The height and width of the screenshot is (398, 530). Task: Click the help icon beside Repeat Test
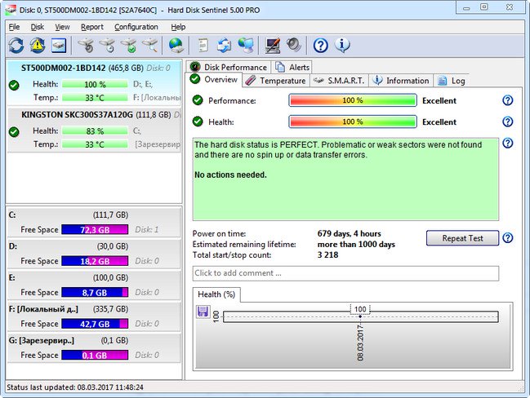[x=507, y=238]
